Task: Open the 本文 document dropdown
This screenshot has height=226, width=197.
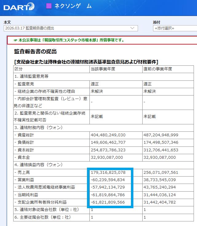Action: (70, 28)
